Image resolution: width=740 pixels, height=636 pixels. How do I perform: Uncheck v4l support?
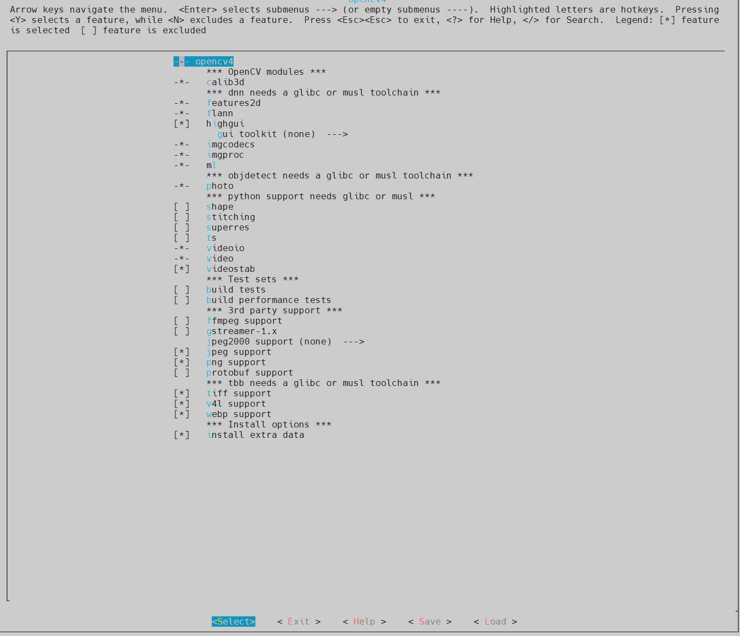[182, 404]
